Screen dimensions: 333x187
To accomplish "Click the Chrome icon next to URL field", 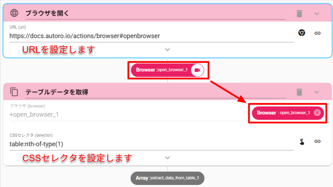I will [x=301, y=33].
